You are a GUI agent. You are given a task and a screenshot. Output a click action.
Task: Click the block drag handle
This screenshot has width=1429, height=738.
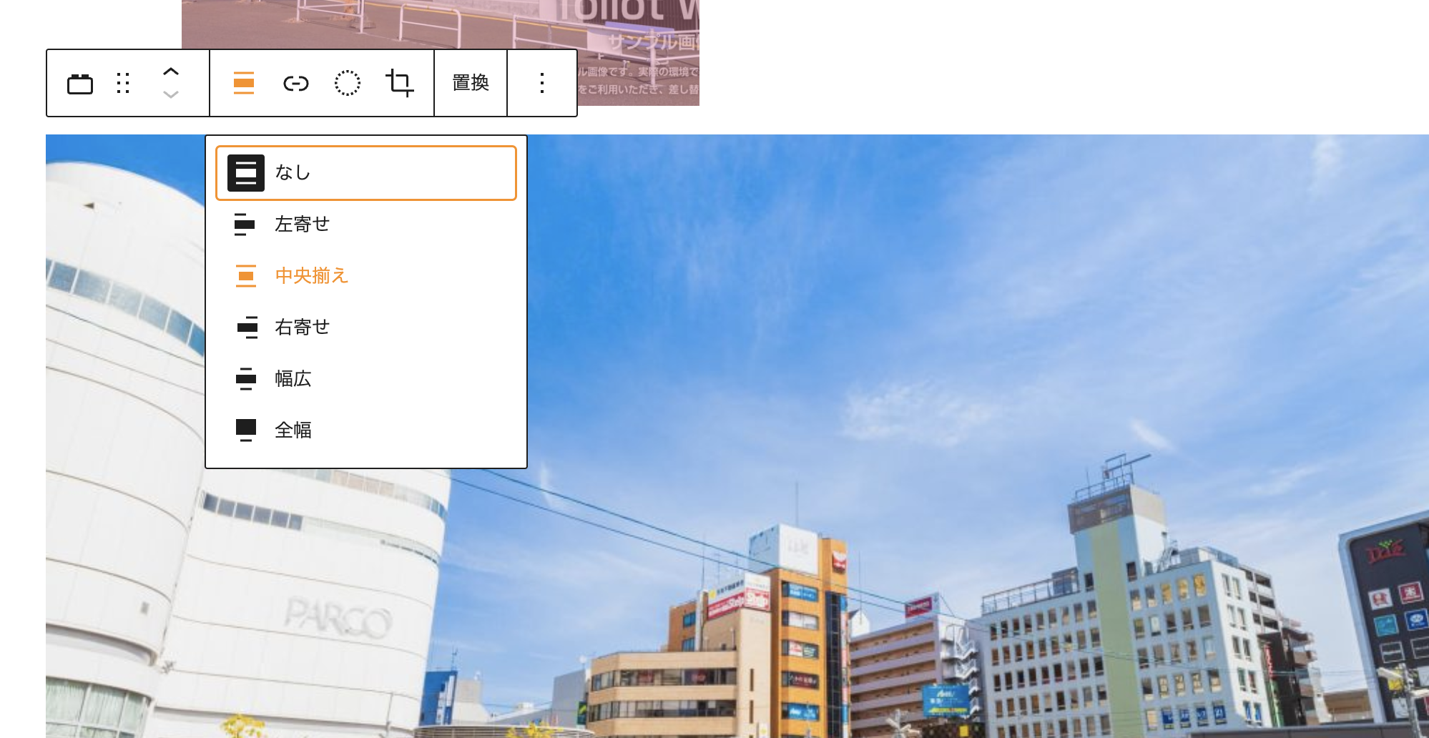[123, 84]
